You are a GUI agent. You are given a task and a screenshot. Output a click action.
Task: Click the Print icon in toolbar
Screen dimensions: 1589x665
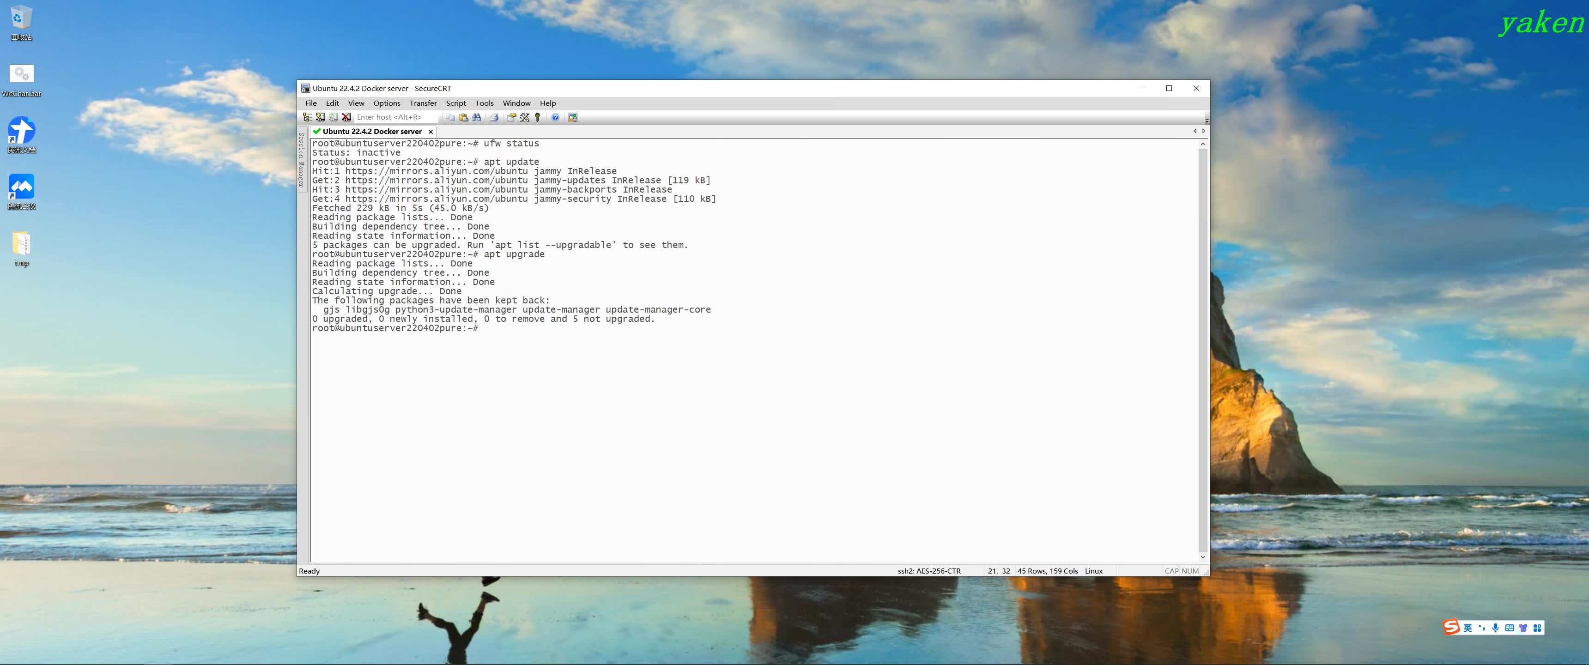click(493, 117)
